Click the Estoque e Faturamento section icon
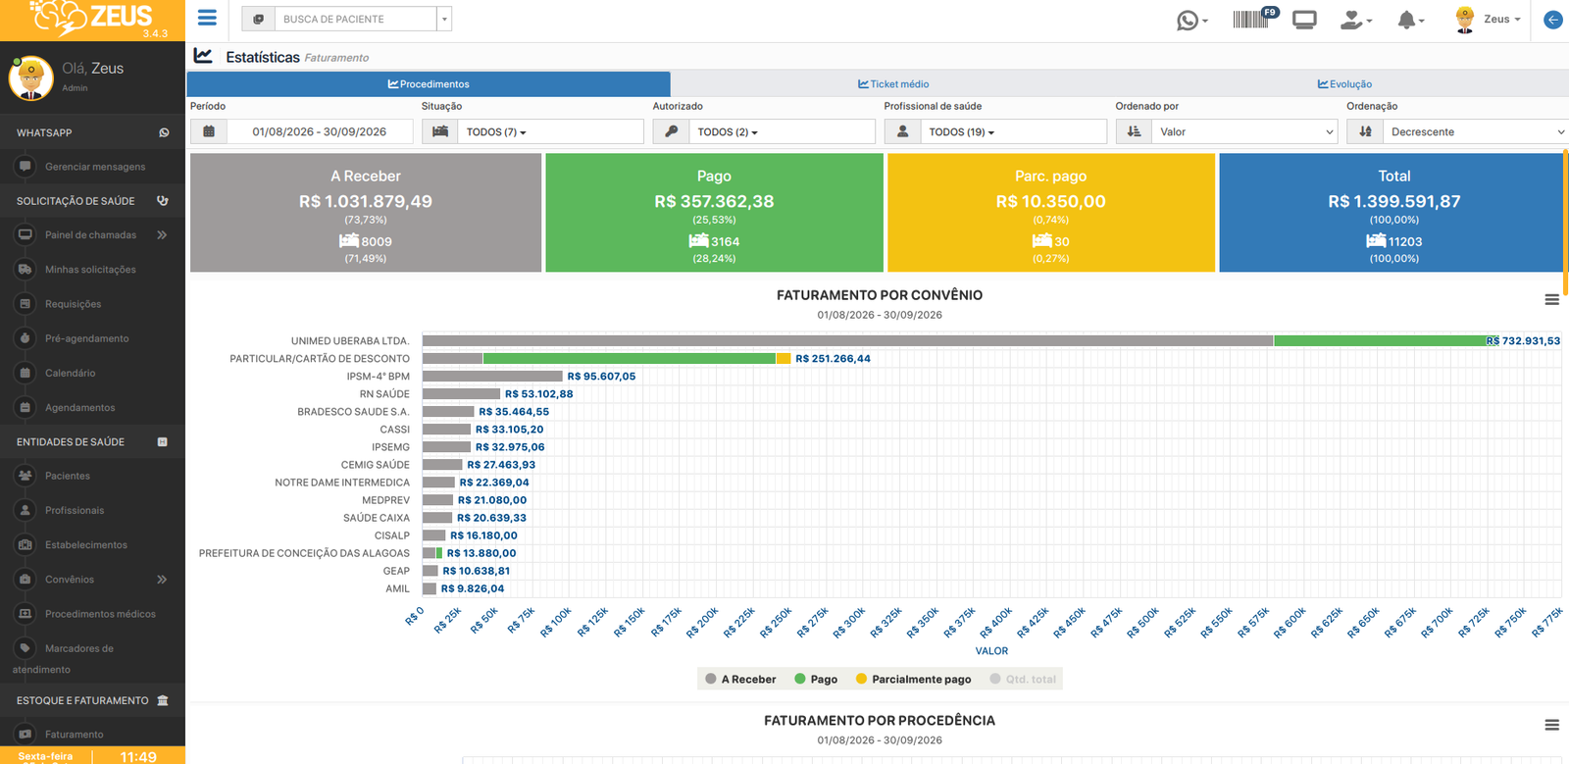The width and height of the screenshot is (1569, 764). tap(163, 700)
